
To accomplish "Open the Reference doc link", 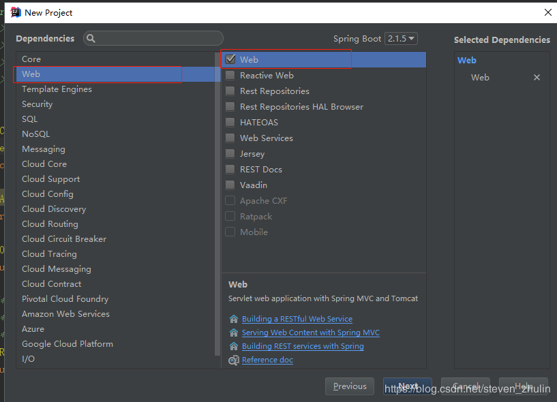I will 267,360.
